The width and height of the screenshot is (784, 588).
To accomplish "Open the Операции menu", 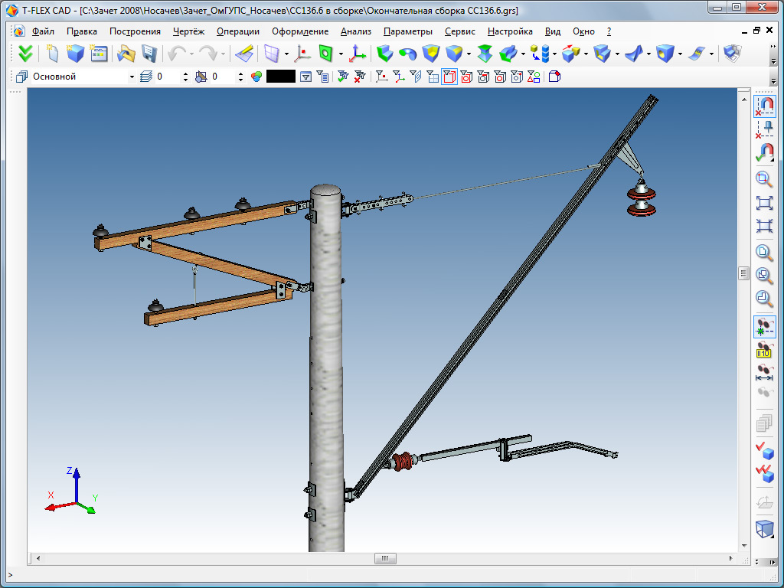I will click(x=237, y=31).
